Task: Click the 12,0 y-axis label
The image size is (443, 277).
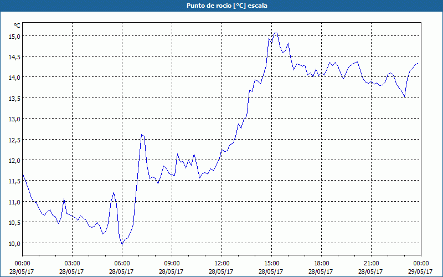Action: [x=15, y=160]
